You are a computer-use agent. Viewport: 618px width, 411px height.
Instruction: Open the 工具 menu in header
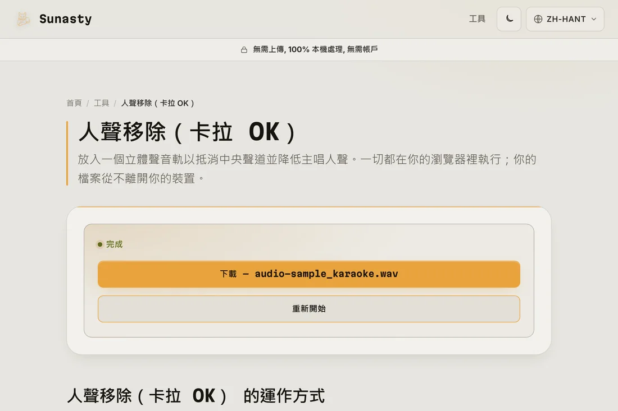[x=477, y=19]
